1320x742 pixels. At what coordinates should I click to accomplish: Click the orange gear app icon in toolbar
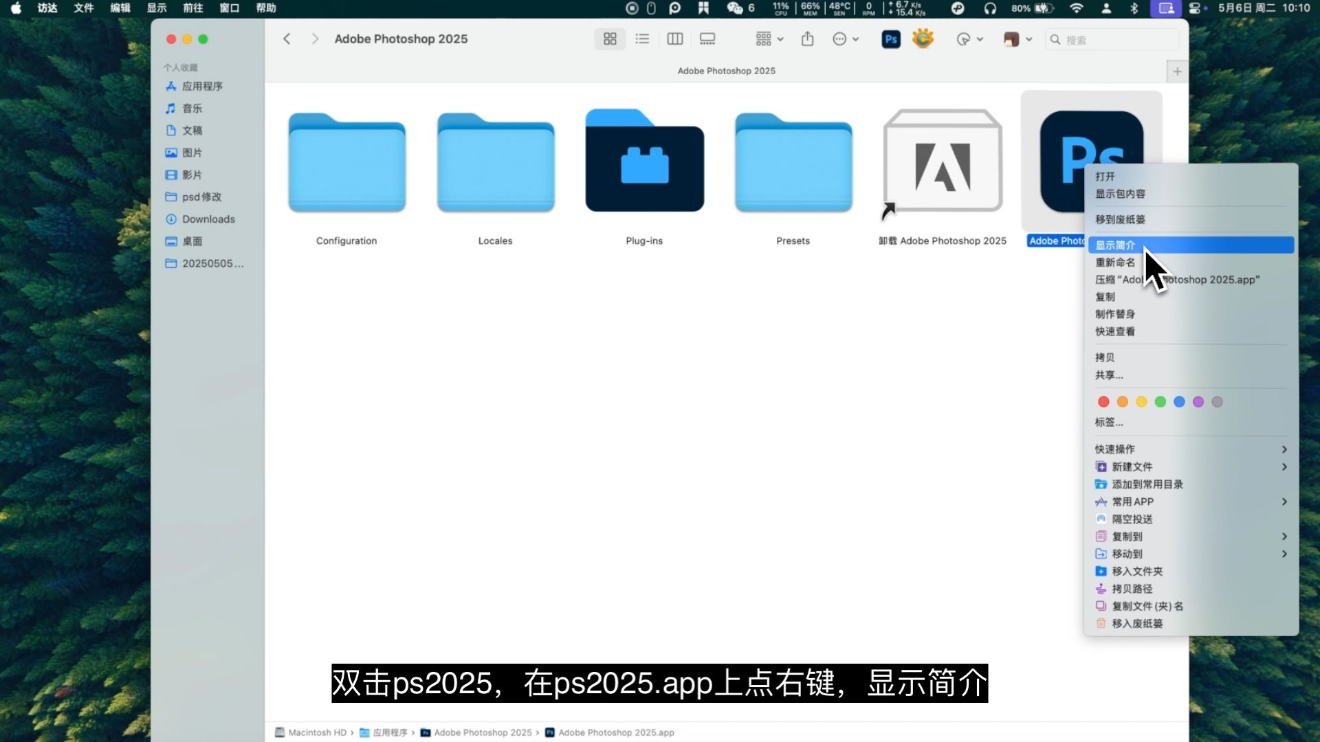[923, 38]
